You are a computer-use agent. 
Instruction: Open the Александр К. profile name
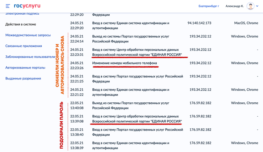234,6
